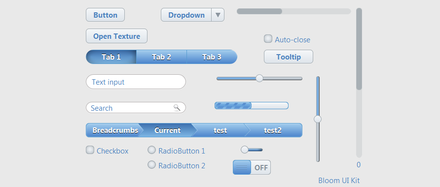Click the Text input field
The height and width of the screenshot is (187, 440).
tap(136, 82)
